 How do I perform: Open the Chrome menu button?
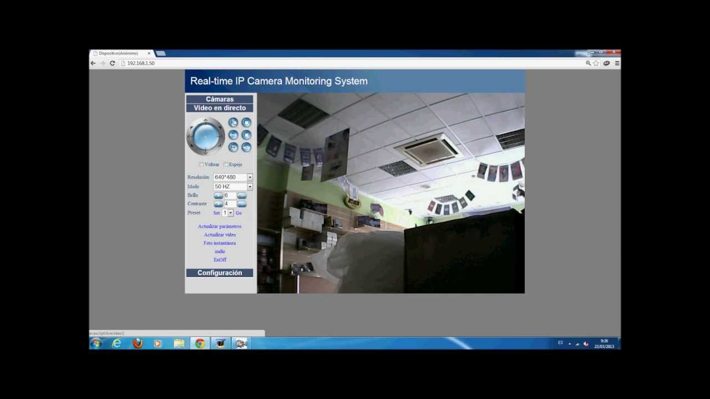click(x=617, y=63)
